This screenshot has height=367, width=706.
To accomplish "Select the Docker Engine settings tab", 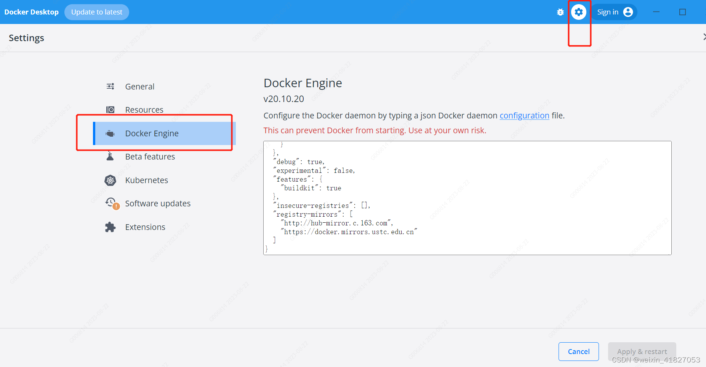I will click(165, 133).
